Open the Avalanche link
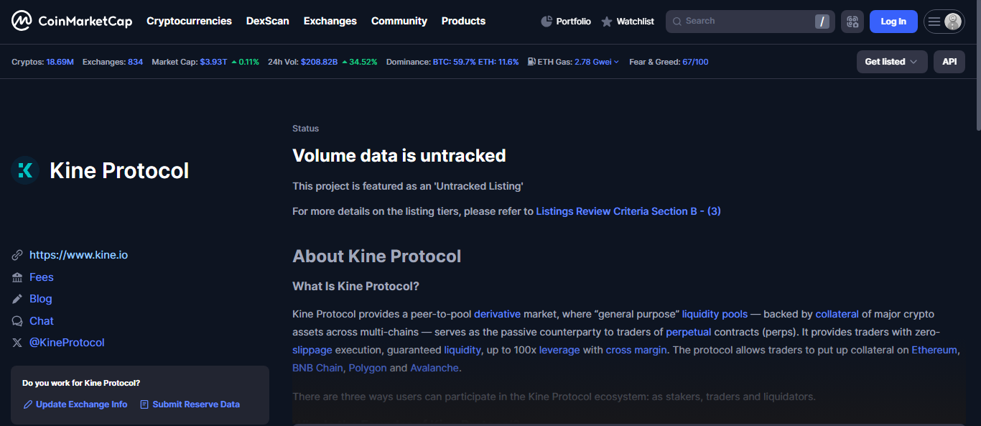This screenshot has height=426, width=981. 434,368
